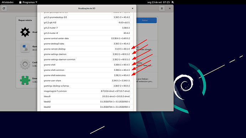Click version 3.34.0-2 → 3.34.0-3
The height and width of the screenshot is (138, 246).
(x=121, y=81)
